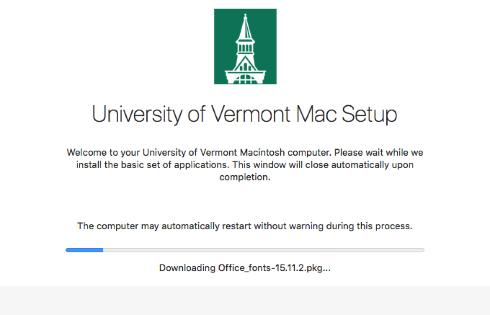Viewport: 490px width, 315px height.
Task: Click the white area between logo and heading
Action: pos(245,93)
